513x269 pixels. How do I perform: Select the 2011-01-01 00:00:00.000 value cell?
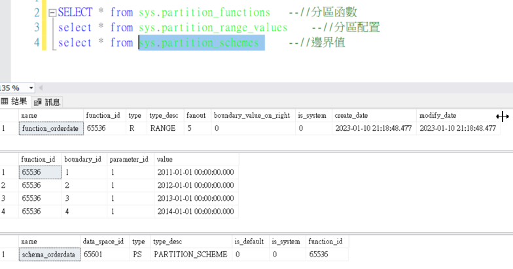[196, 172]
